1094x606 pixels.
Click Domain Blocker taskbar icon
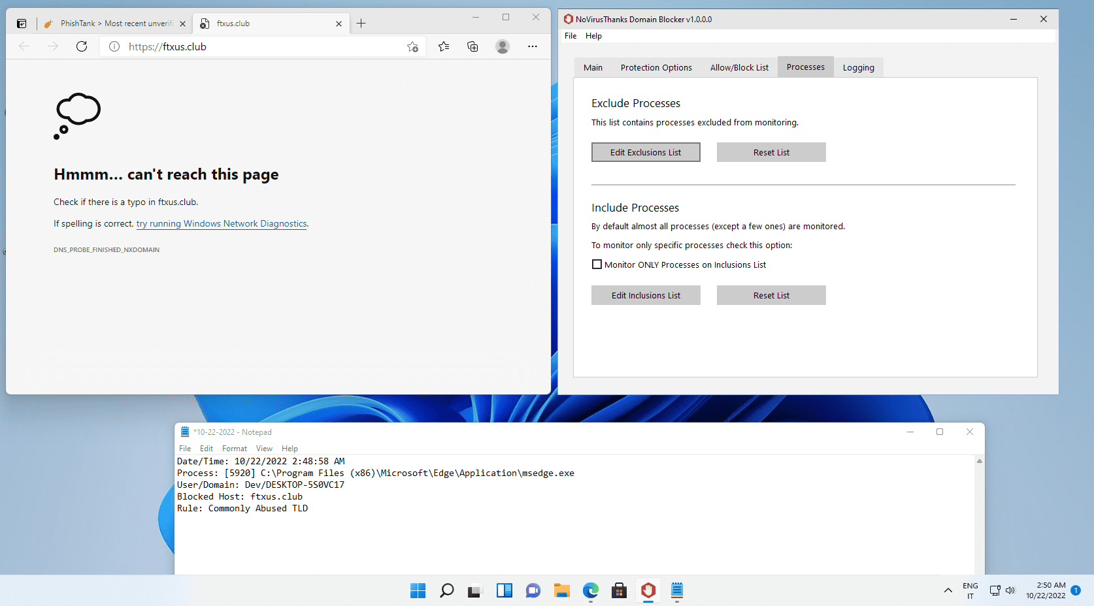pyautogui.click(x=648, y=590)
